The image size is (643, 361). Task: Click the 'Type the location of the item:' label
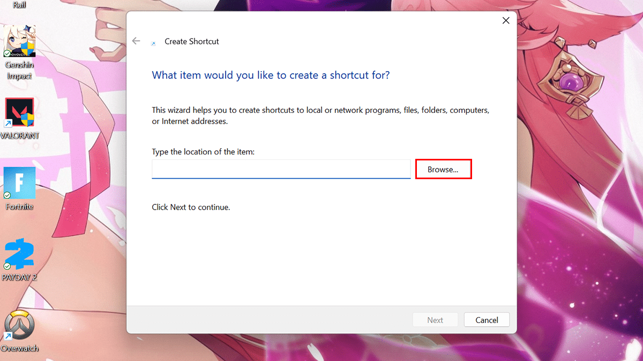tap(203, 152)
